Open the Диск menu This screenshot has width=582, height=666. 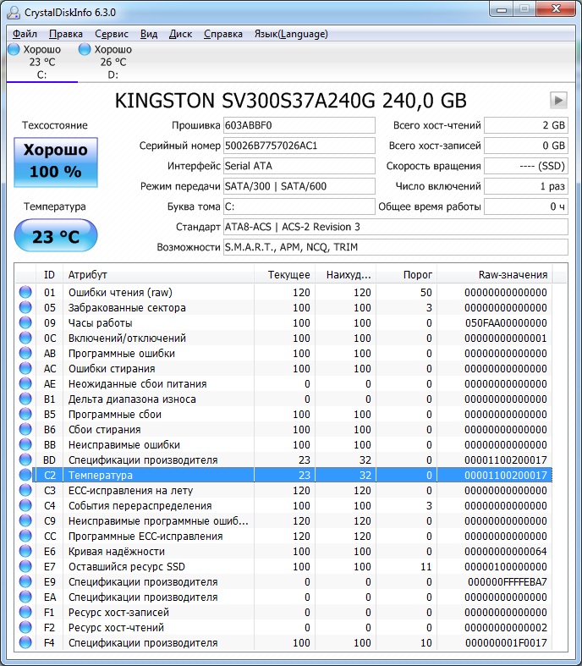click(180, 34)
